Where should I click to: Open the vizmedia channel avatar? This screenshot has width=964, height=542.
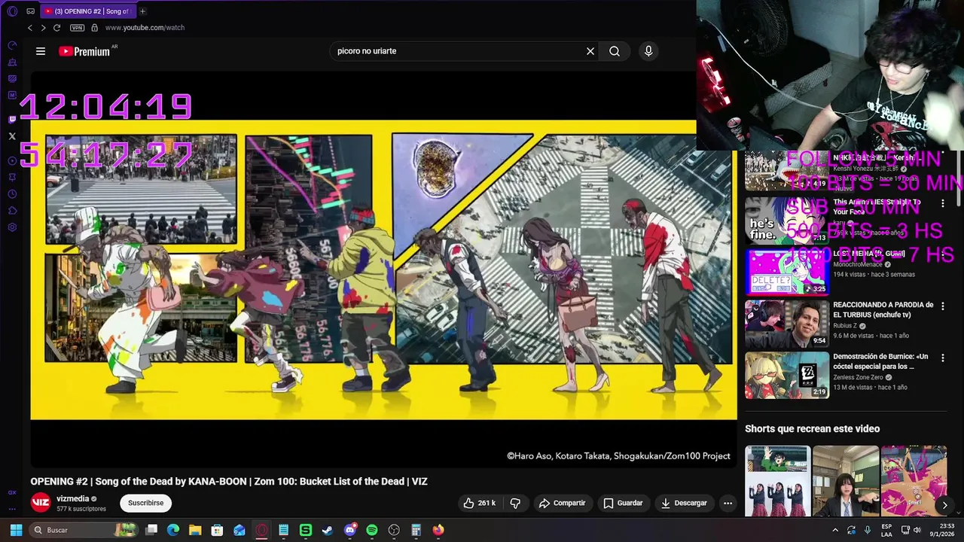coord(41,503)
